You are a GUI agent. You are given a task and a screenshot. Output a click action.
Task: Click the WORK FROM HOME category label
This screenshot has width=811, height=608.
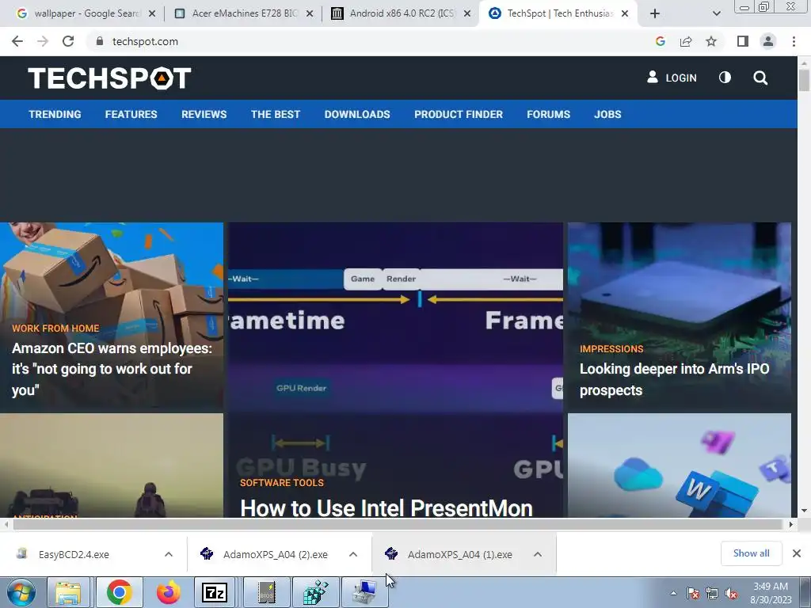pyautogui.click(x=55, y=329)
